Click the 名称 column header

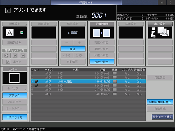(76, 70)
